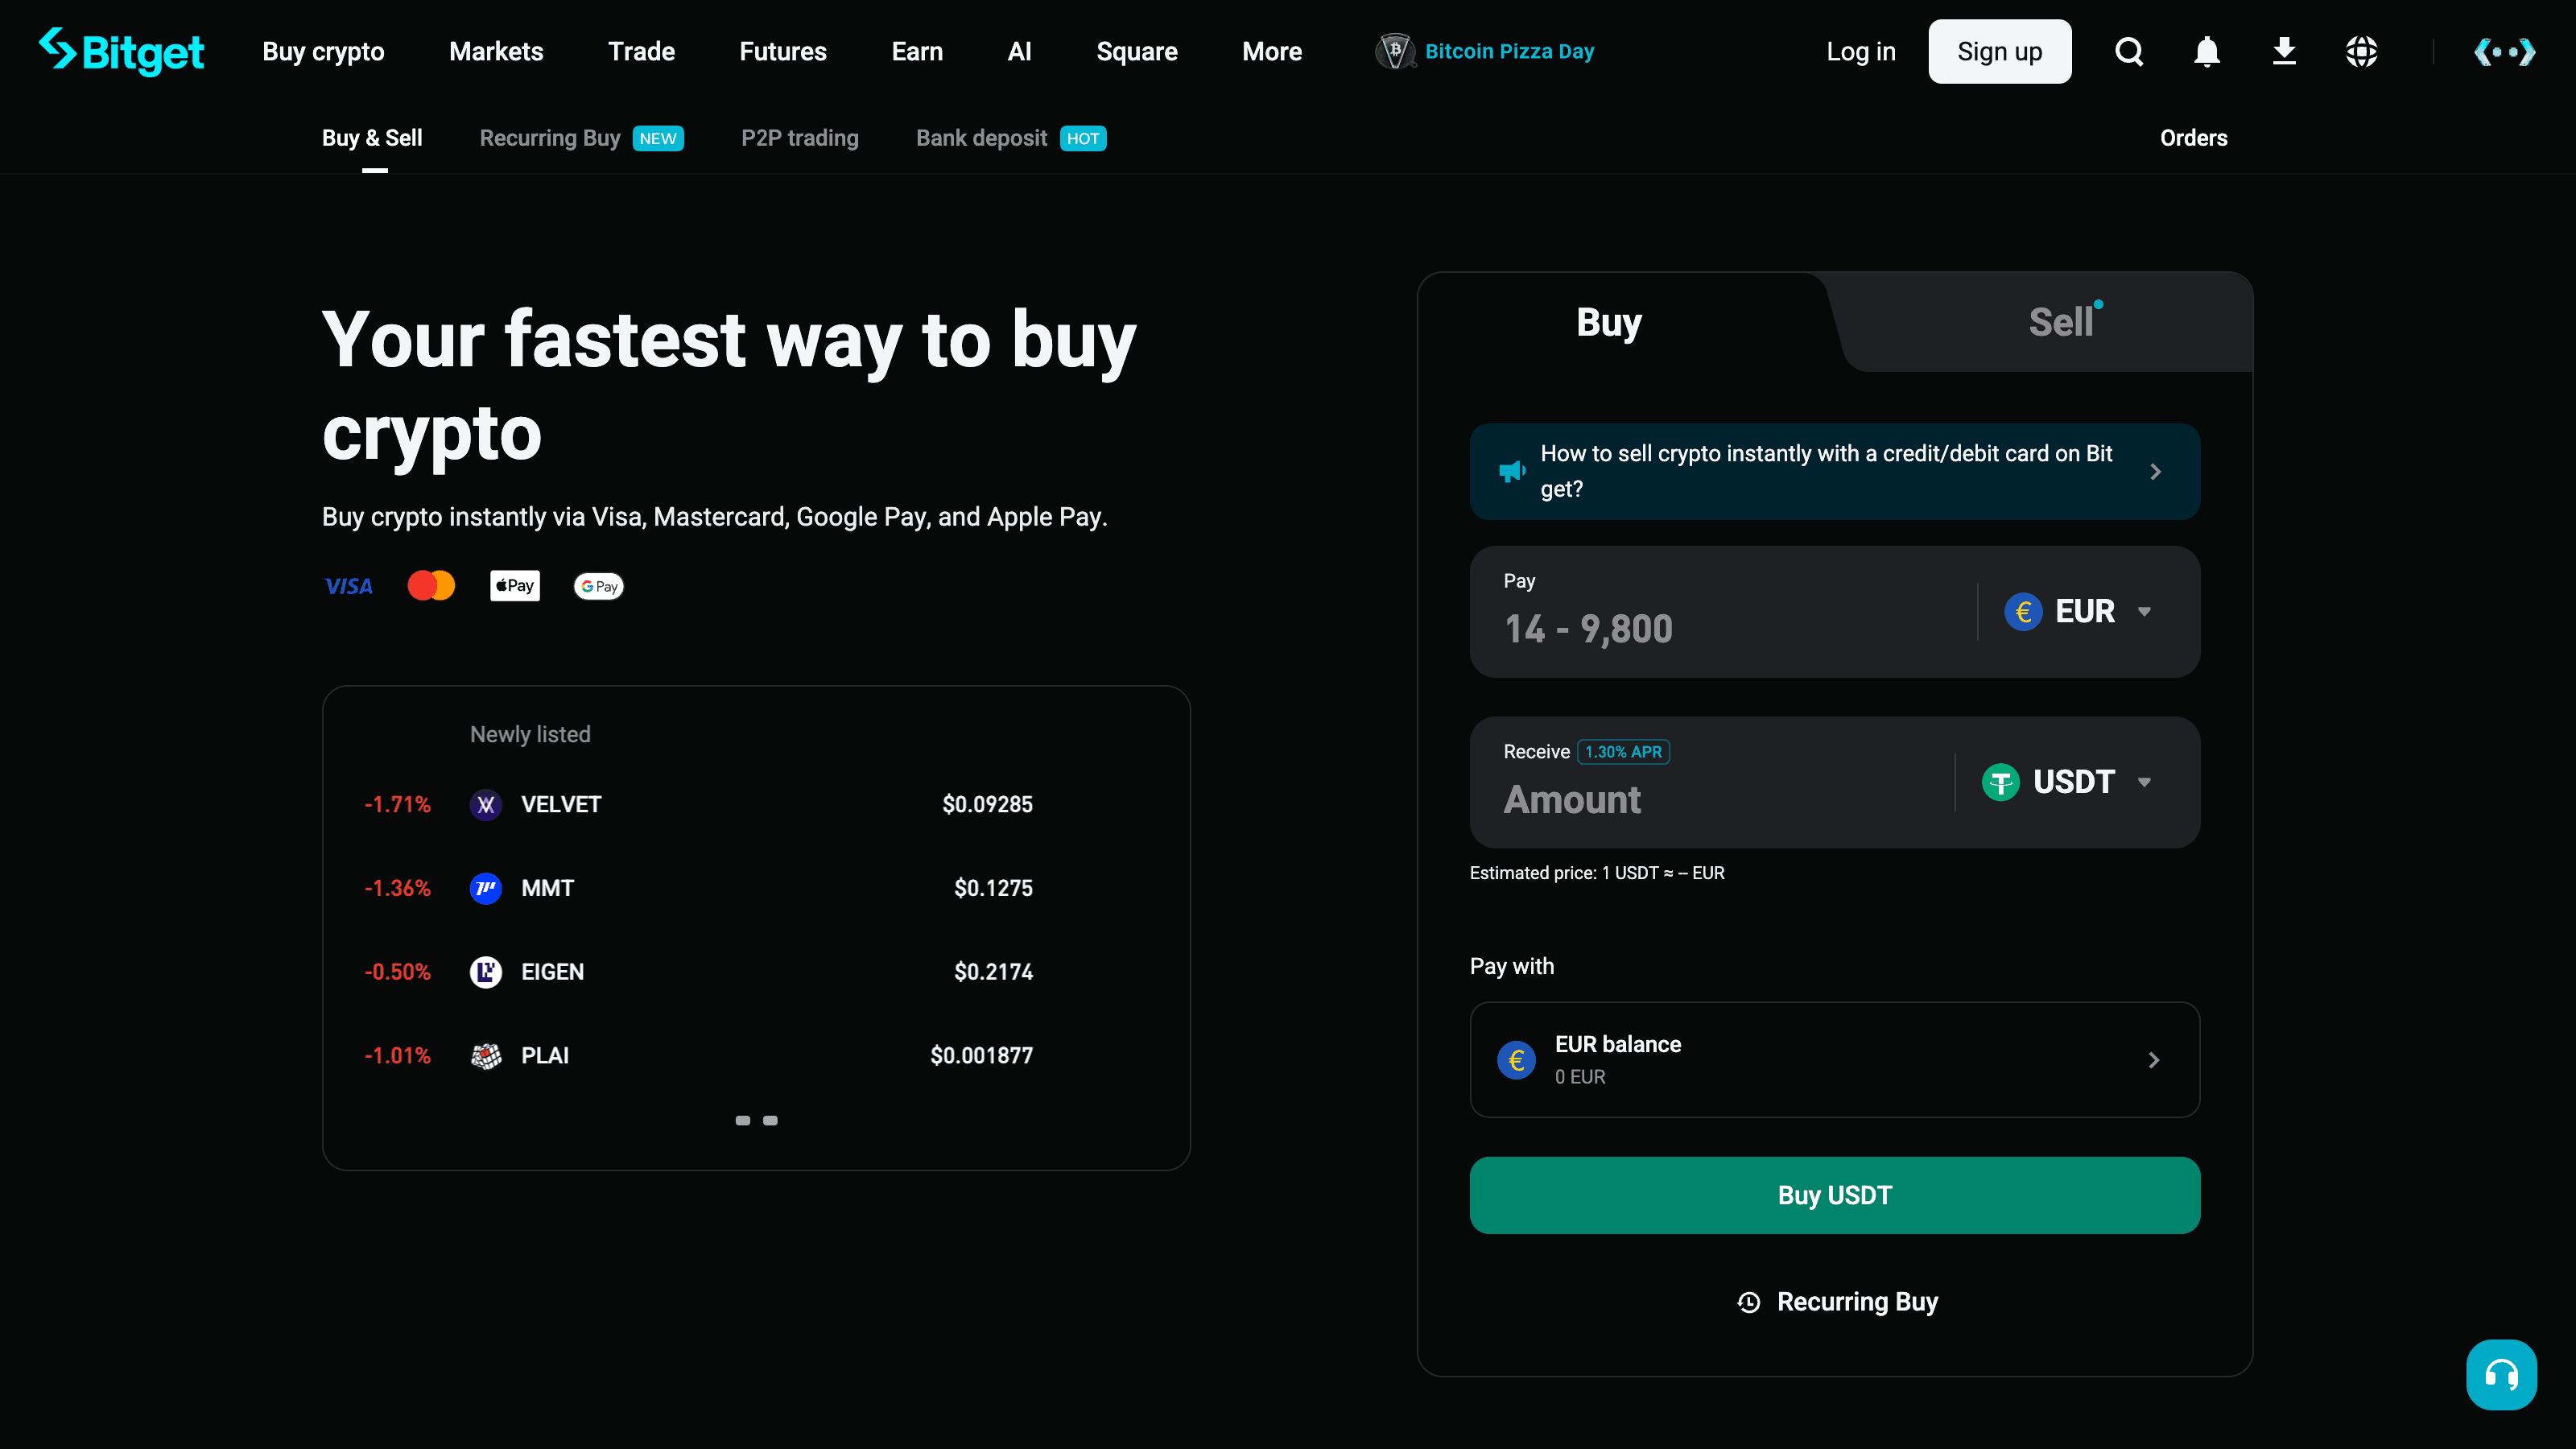Click the VELVET change -1.71%
Image resolution: width=2576 pixels, height=1449 pixels.
(397, 804)
